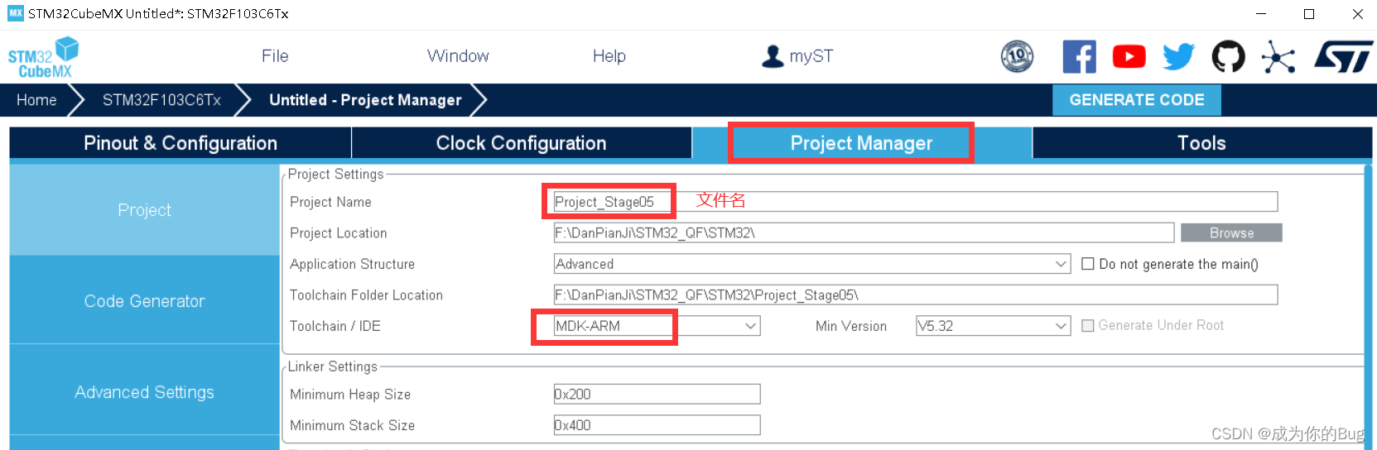Switch to Clock Configuration tab

(522, 143)
